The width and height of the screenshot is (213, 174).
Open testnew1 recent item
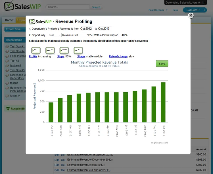[x=16, y=65]
